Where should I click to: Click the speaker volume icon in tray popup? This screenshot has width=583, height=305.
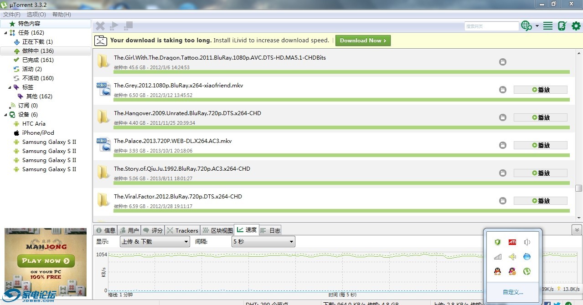(x=527, y=242)
